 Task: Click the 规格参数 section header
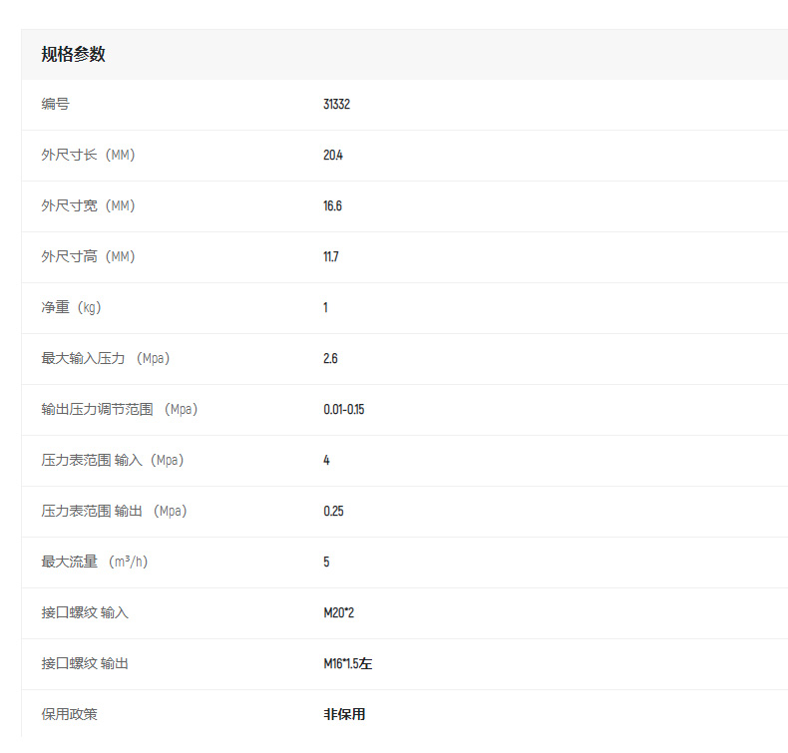click(73, 55)
